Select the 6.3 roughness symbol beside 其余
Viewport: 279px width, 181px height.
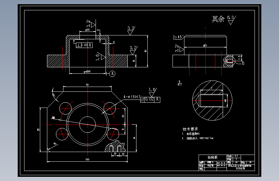pyautogui.click(x=231, y=20)
